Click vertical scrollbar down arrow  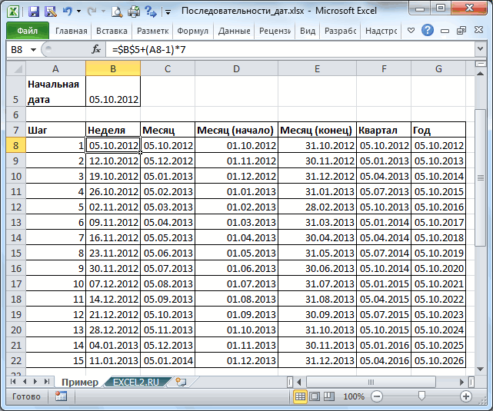pos(480,370)
